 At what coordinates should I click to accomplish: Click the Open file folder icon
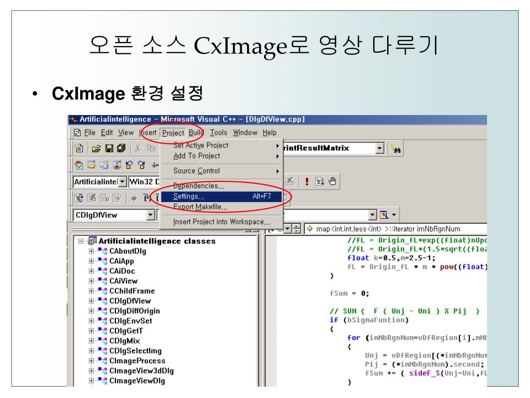coord(96,148)
